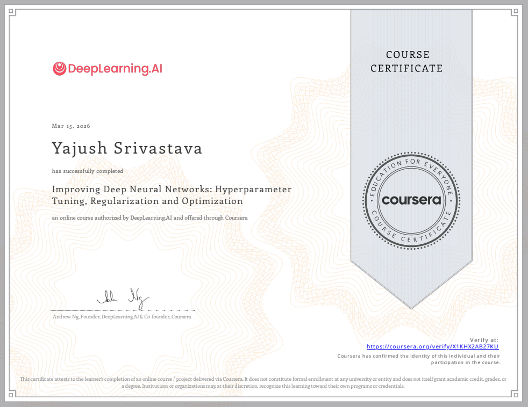Select the name Yajush Srivastava

(127, 148)
